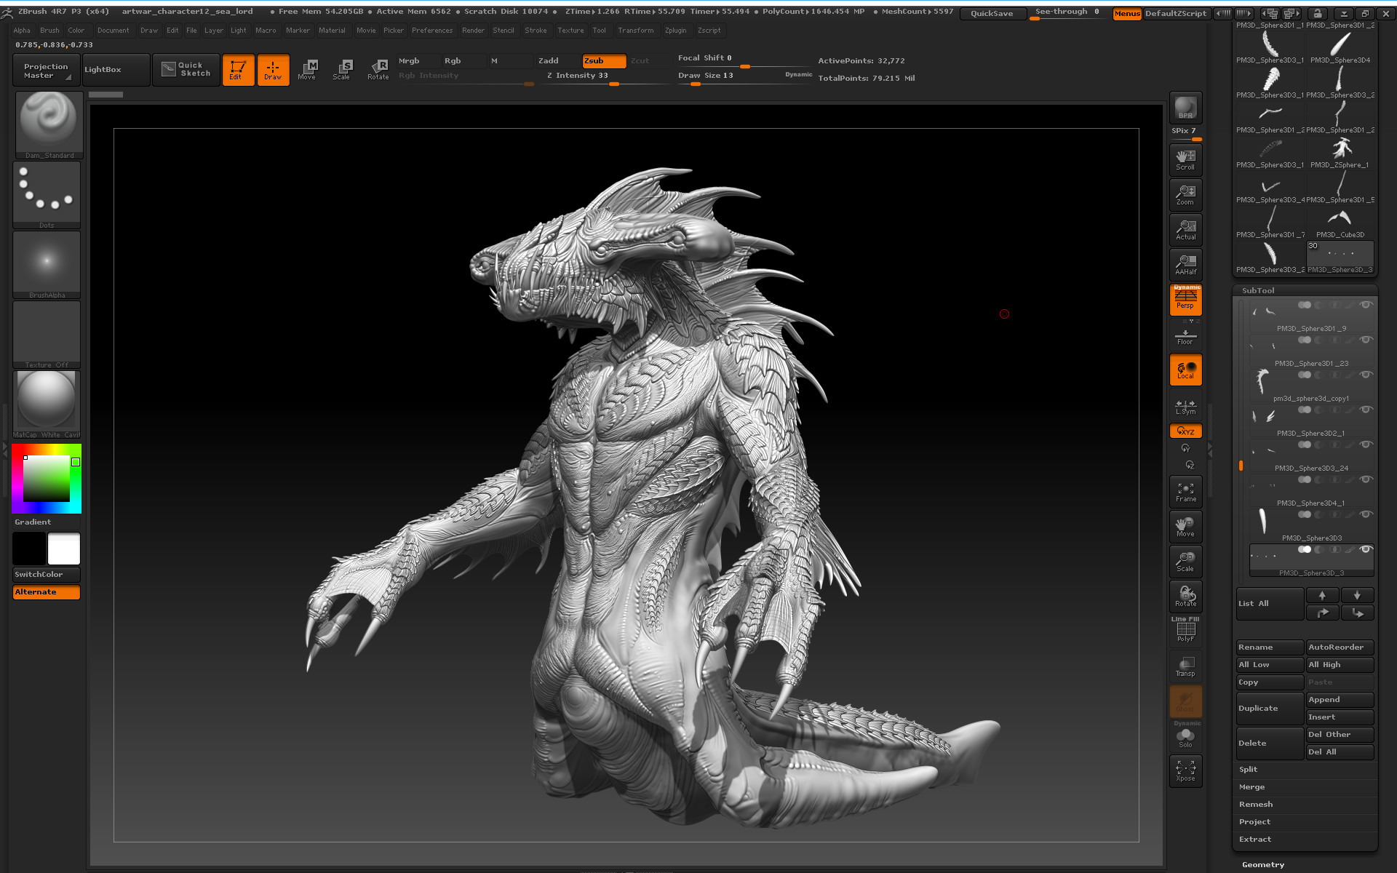Activate the Zoom canvas tool
The width and height of the screenshot is (1397, 873).
coord(1185,194)
